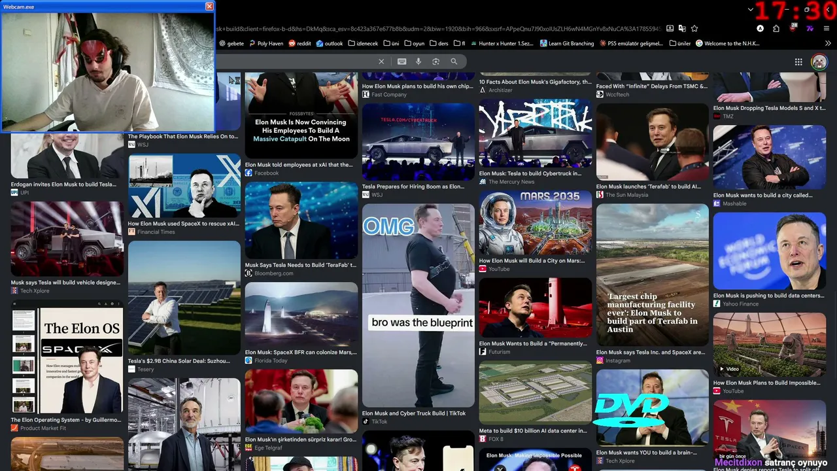Open the Poly Haven bookmark
The image size is (837, 471).
tap(265, 44)
